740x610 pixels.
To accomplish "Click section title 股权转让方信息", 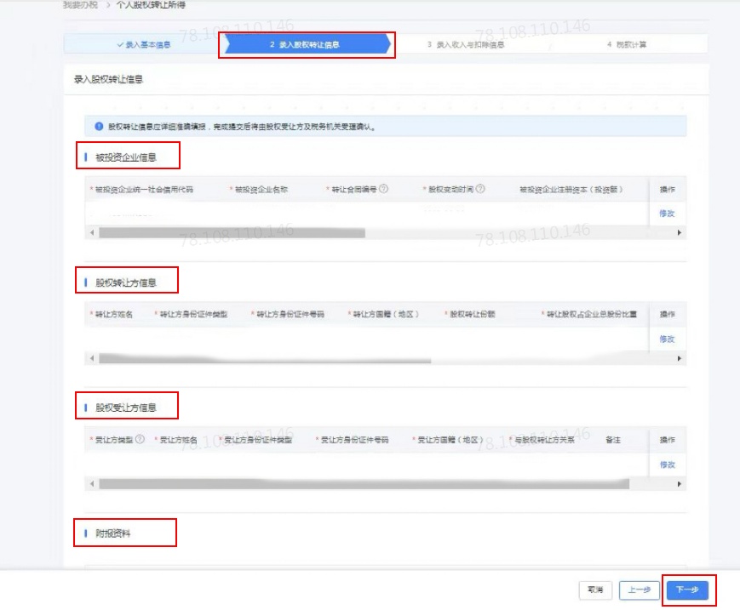I will point(125,282).
